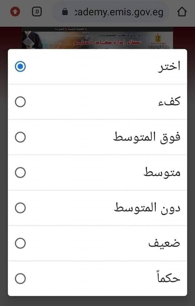Go to the browser home icon
This screenshot has height=306, width=195.
181,12
